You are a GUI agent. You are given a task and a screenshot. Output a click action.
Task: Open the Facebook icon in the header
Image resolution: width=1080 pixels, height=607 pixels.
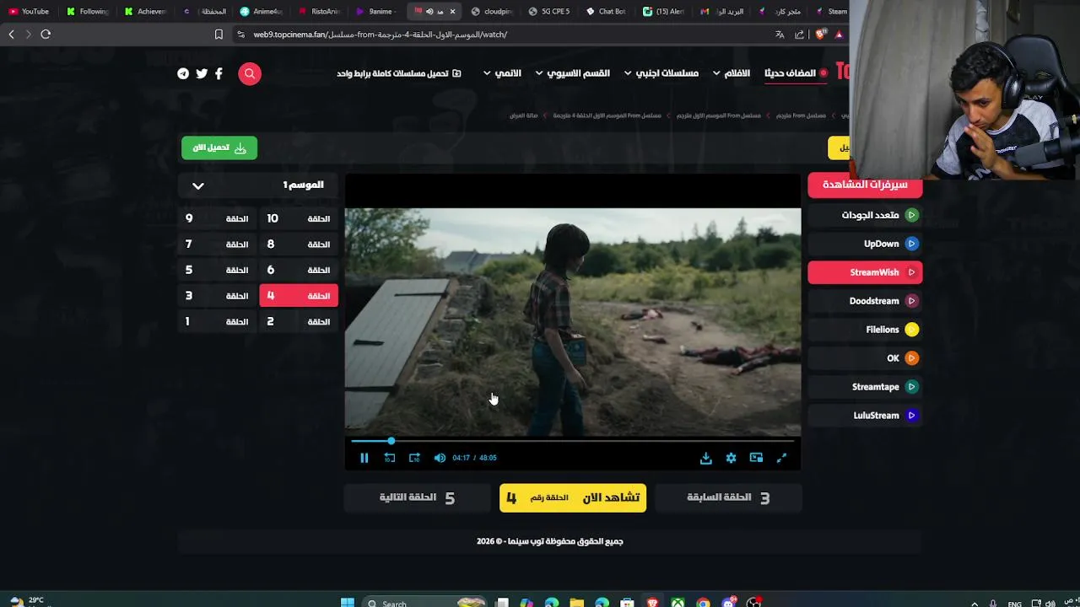click(x=219, y=73)
